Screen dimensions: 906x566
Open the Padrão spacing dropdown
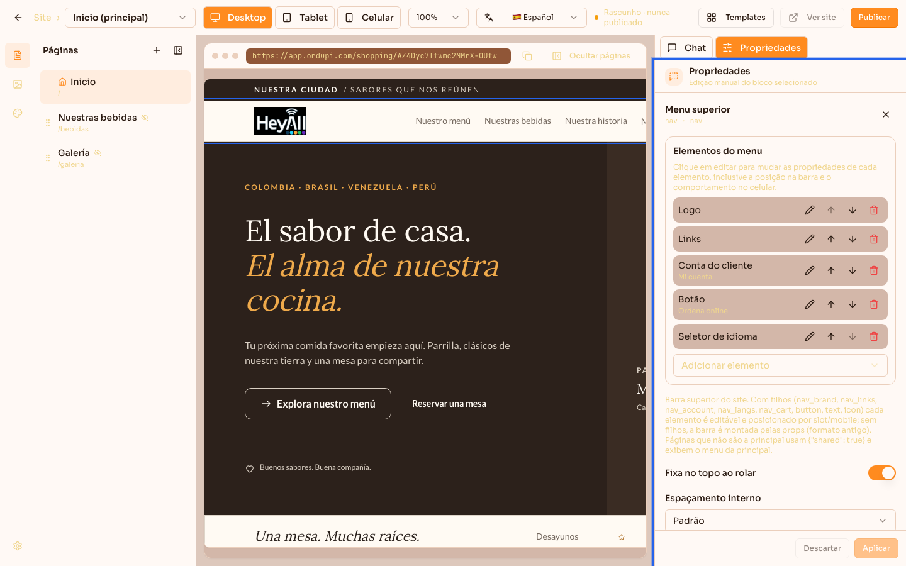[780, 520]
